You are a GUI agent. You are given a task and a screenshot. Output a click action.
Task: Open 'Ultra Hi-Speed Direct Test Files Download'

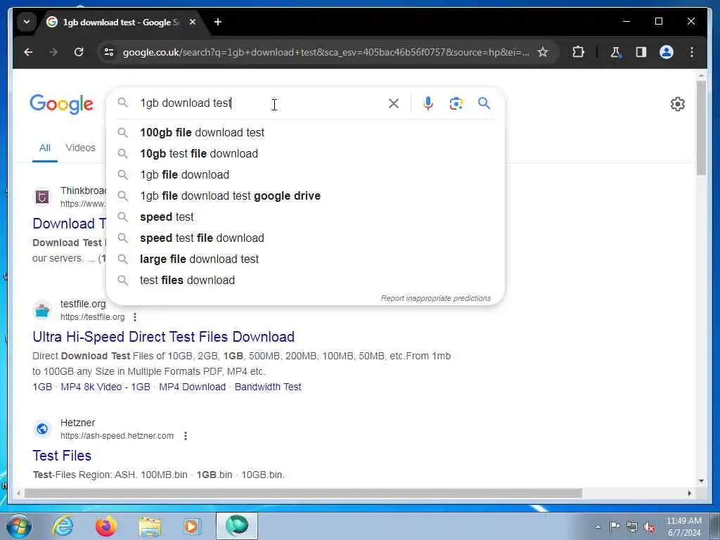163,337
